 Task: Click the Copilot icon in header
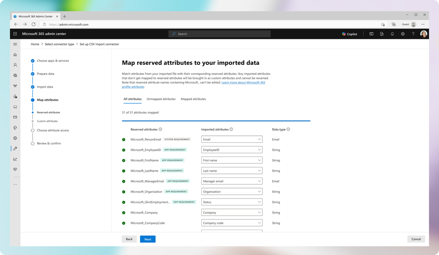pos(349,34)
